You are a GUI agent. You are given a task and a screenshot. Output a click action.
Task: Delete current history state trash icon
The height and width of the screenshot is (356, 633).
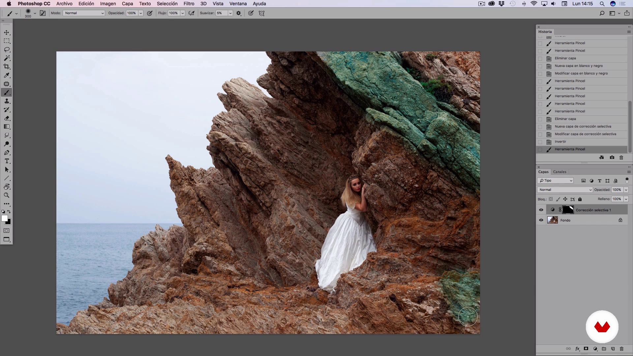click(x=621, y=158)
